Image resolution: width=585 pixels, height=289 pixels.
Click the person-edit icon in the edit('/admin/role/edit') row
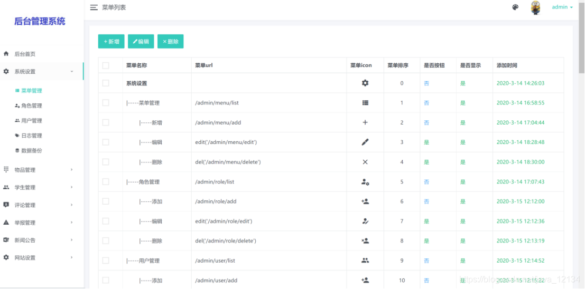click(x=365, y=221)
